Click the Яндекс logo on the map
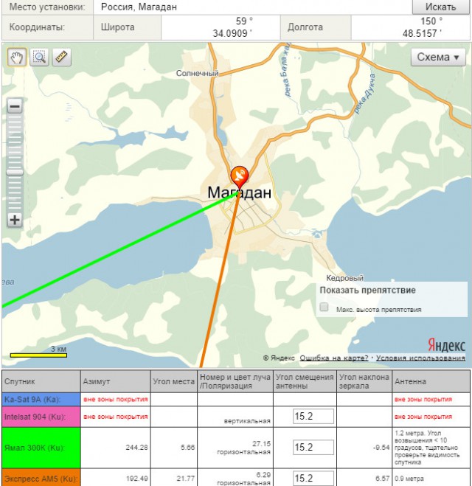The height and width of the screenshot is (486, 472). (x=447, y=344)
